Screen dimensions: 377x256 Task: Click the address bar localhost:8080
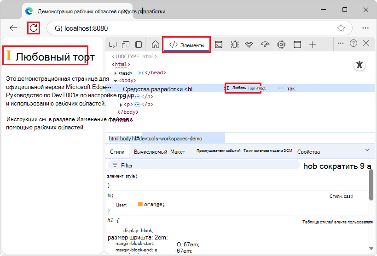(x=199, y=28)
